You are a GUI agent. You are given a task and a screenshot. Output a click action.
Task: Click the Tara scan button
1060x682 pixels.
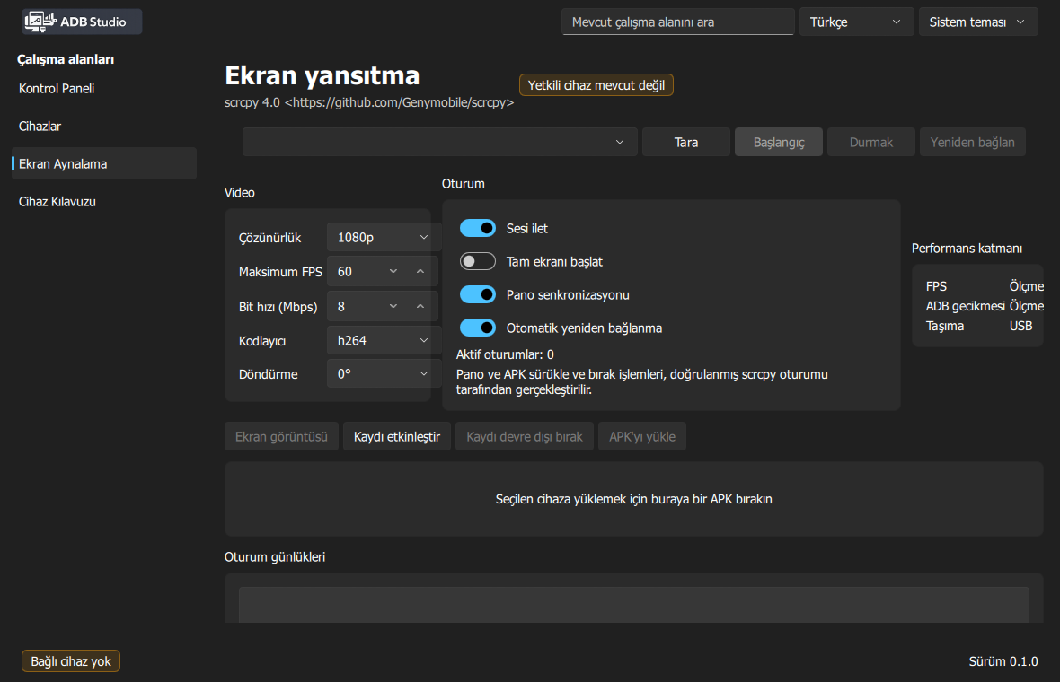[x=686, y=143]
